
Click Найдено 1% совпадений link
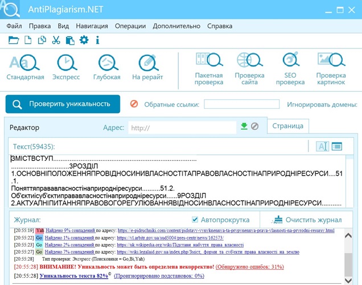click(69, 238)
